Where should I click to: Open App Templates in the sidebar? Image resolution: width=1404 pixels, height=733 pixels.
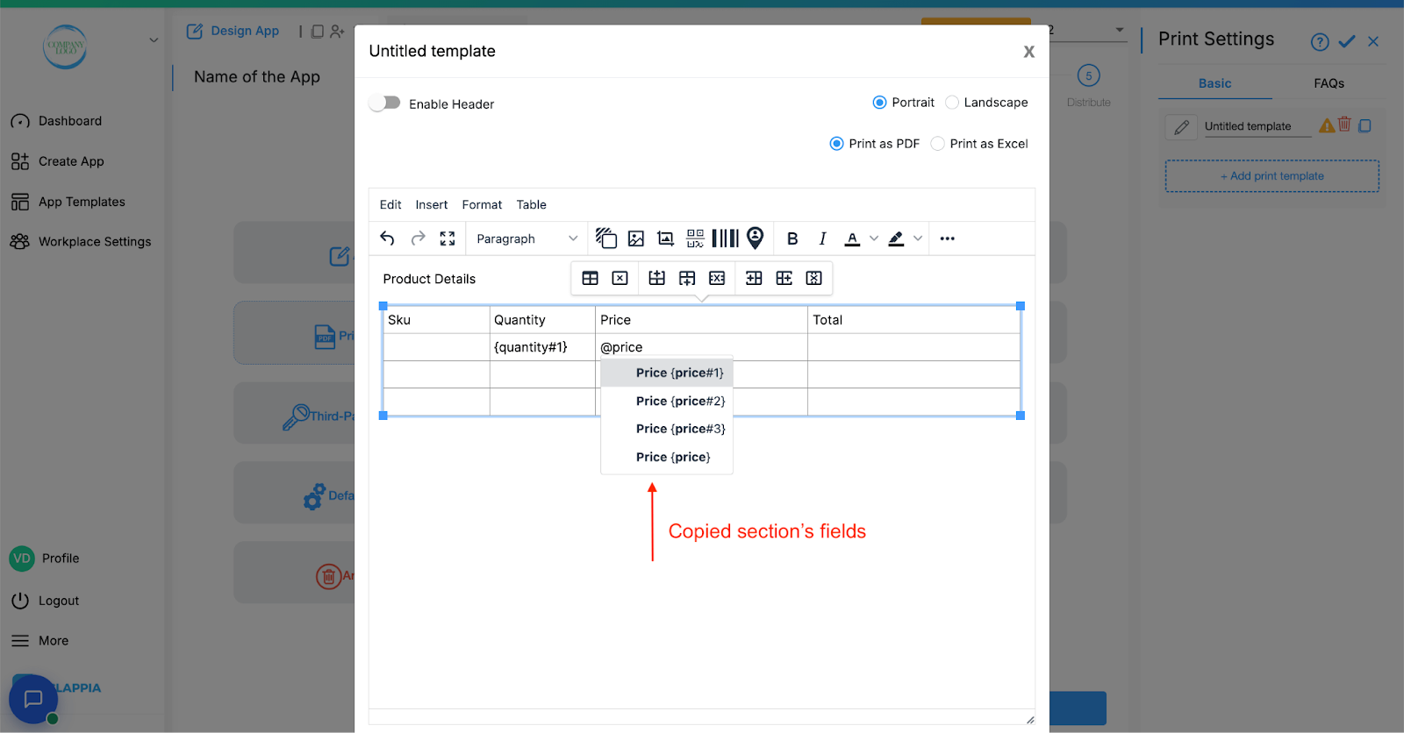click(68, 202)
